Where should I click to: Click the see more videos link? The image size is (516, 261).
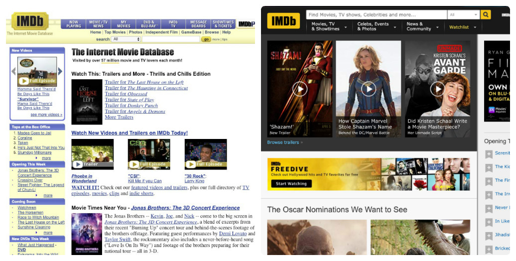(46, 115)
